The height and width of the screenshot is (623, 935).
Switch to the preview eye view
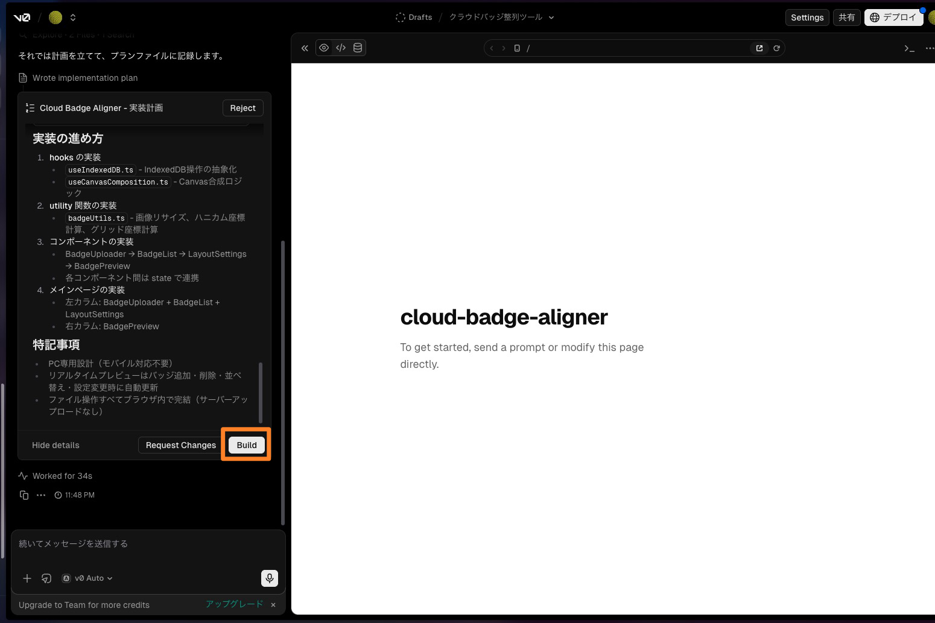point(324,48)
